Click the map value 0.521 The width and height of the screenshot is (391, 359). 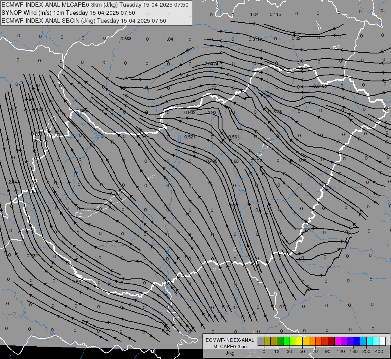[x=190, y=137]
